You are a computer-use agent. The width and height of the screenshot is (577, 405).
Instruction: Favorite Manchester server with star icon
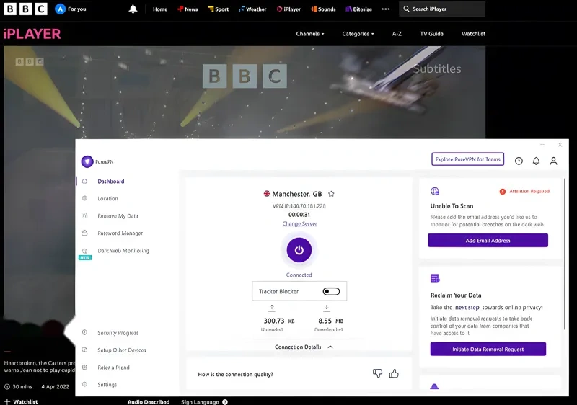331,194
